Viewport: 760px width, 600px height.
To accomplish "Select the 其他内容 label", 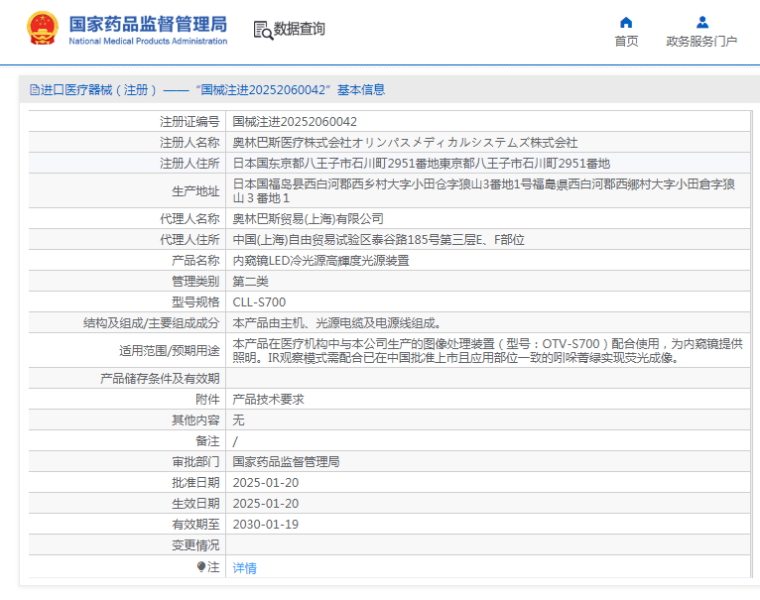I will (x=195, y=420).
